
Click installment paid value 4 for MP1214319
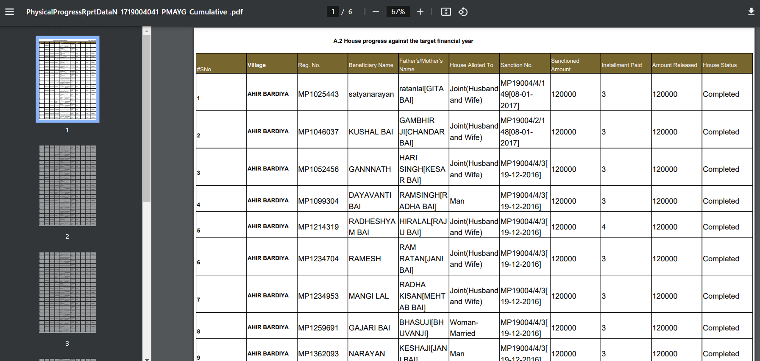[604, 227]
